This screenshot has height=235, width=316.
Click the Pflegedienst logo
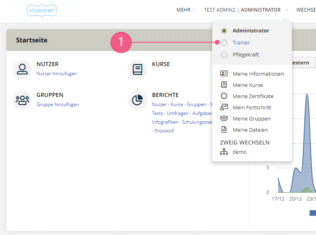pos(42,10)
